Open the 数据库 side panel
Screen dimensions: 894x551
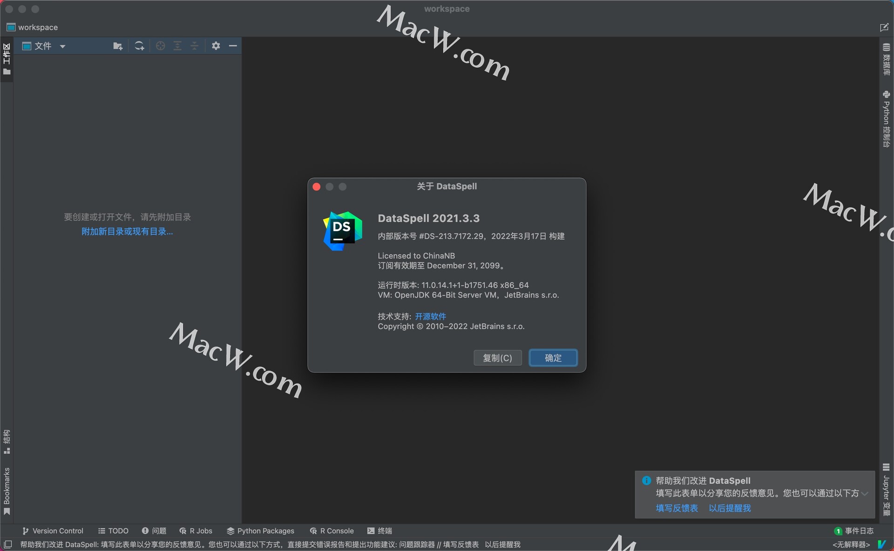coord(886,60)
